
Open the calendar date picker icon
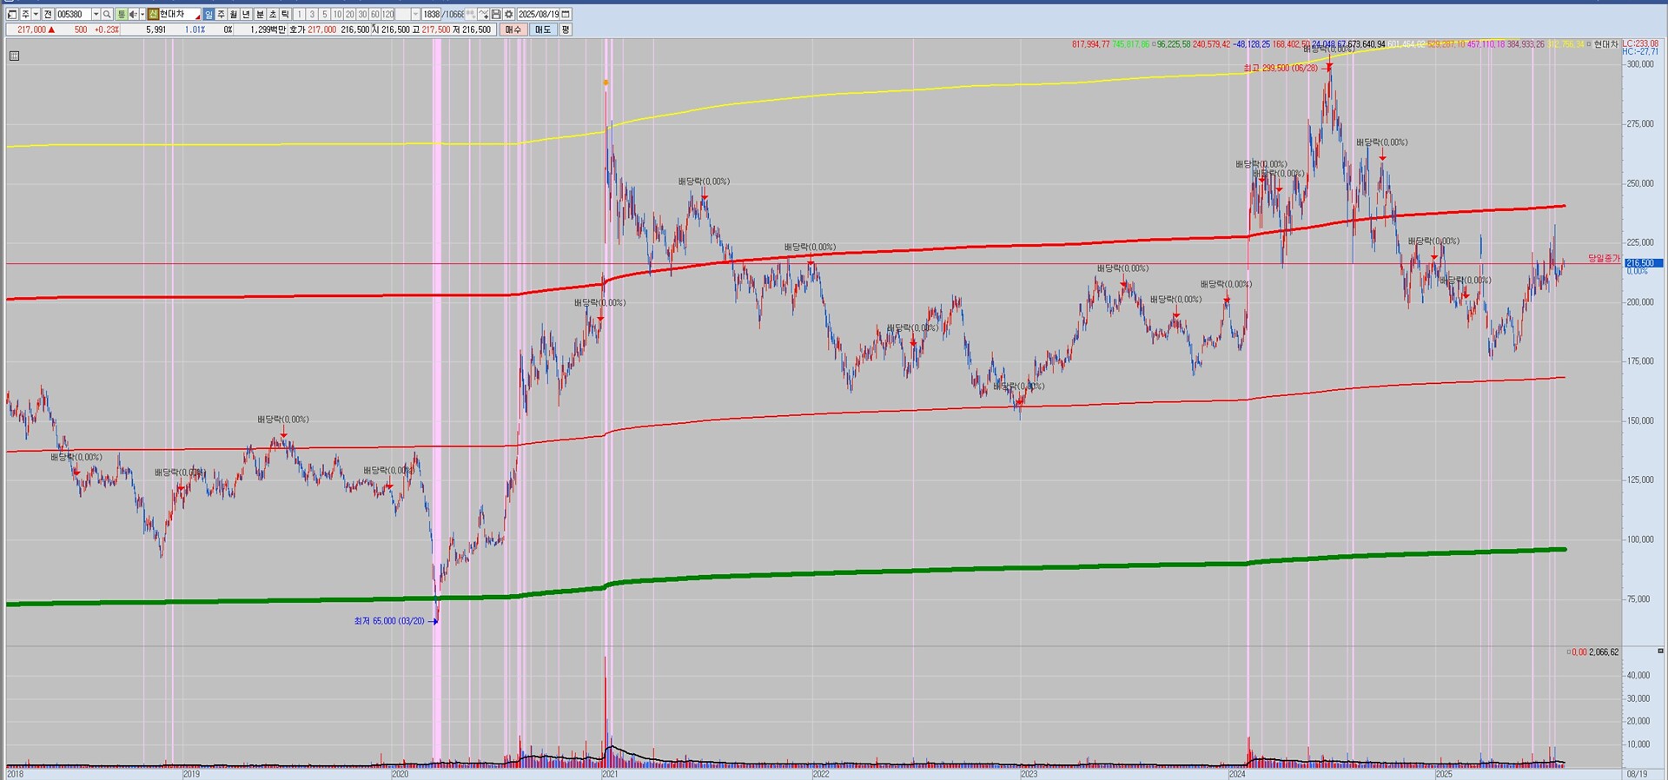566,15
